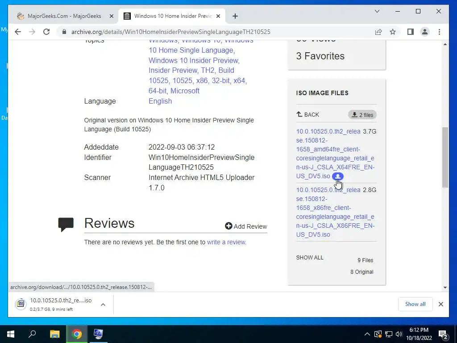Click the padlock site info icon
The width and height of the screenshot is (457, 343).
pos(64,32)
